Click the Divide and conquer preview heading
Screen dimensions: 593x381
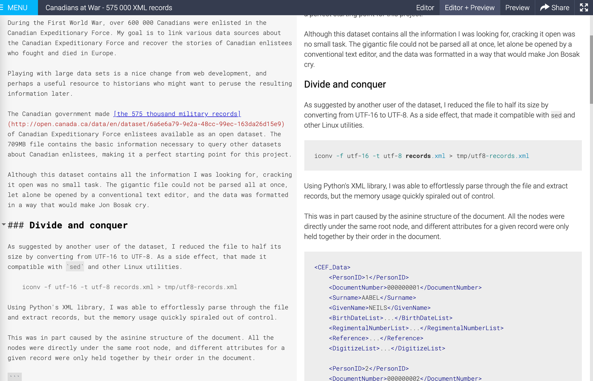click(345, 84)
